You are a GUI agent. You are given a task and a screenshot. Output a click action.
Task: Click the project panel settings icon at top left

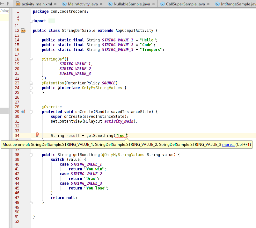2,4
